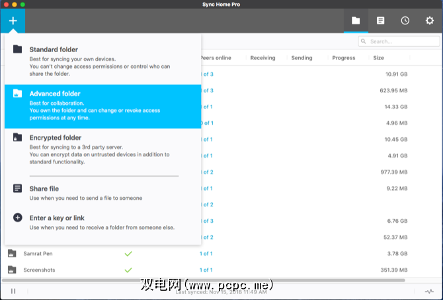Click the Encrypted folder lock icon
The height and width of the screenshot is (300, 443).
[x=17, y=137]
